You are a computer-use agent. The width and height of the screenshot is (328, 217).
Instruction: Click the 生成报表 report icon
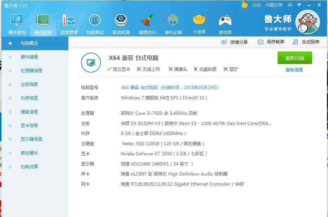point(295,42)
